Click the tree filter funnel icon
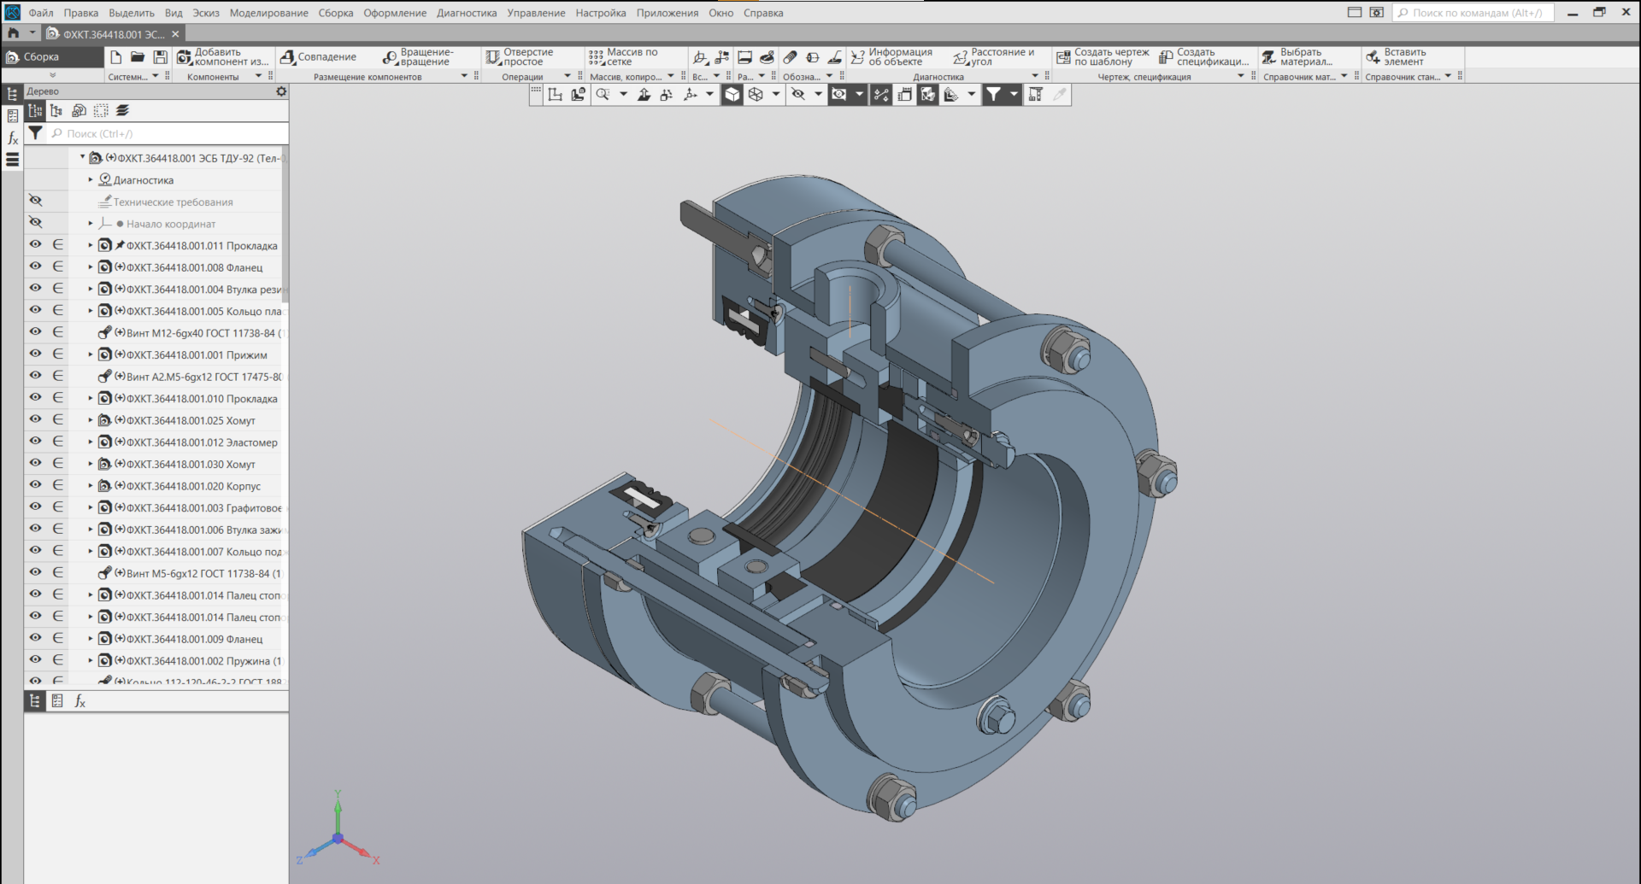This screenshot has height=884, width=1641. [35, 133]
